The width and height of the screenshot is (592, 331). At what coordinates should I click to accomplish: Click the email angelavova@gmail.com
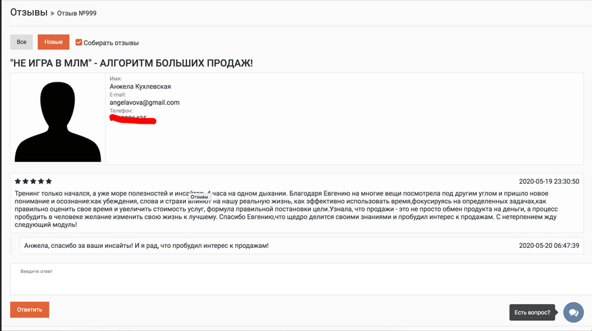(x=145, y=103)
